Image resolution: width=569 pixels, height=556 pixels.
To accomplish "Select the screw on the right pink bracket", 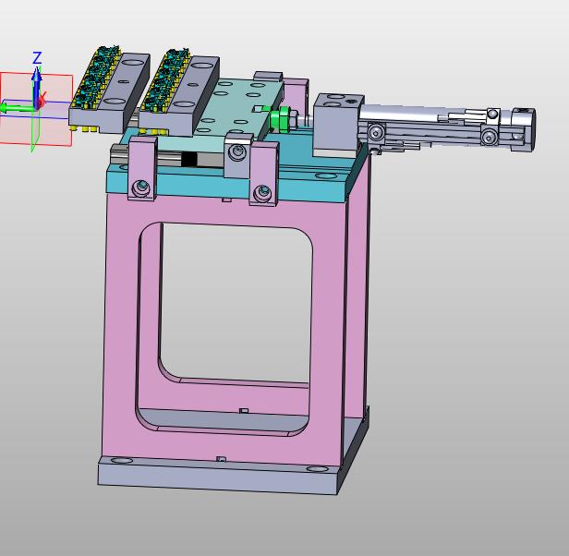I will click(263, 192).
